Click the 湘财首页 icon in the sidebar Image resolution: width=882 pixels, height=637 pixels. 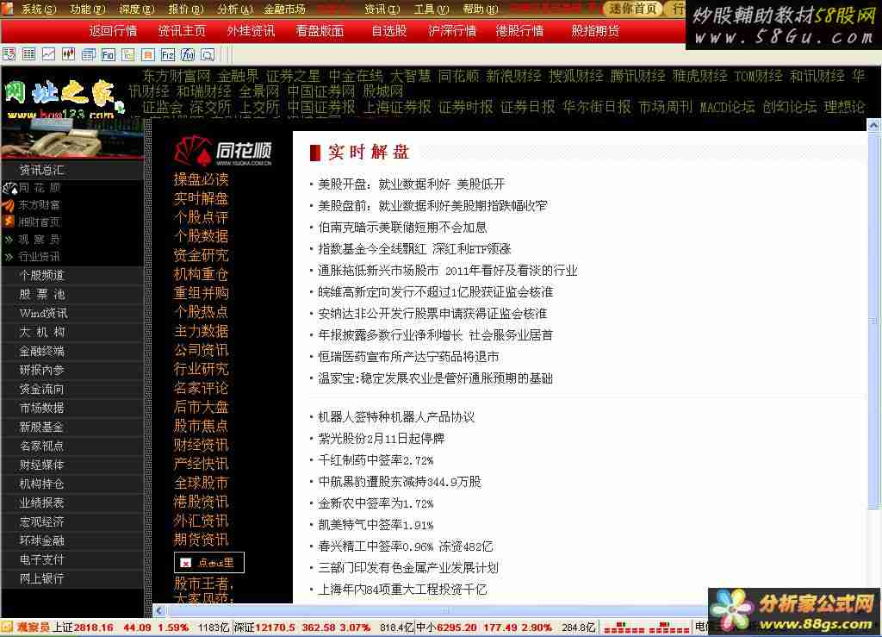click(x=9, y=222)
